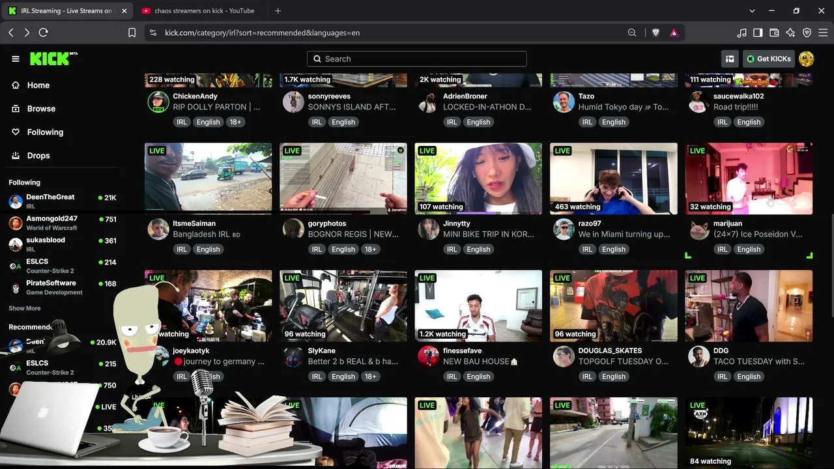Screen dimensions: 834x469
Task: Go to Home in the Kick sidebar
Action: pos(38,85)
